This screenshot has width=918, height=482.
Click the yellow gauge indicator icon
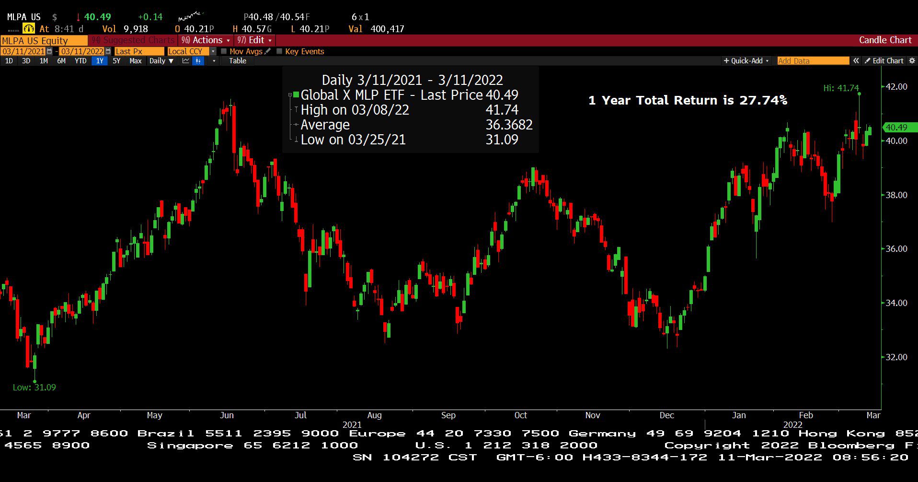coord(29,29)
